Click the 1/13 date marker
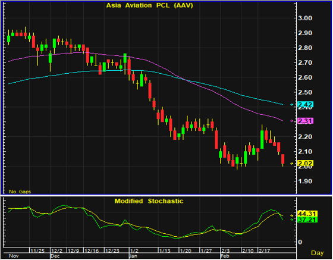Image resolution: width=333 pixels, height=260 pixels. 165,251
